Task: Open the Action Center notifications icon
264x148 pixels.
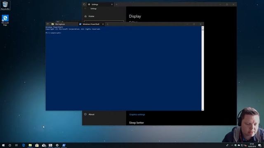Action: tap(259, 145)
